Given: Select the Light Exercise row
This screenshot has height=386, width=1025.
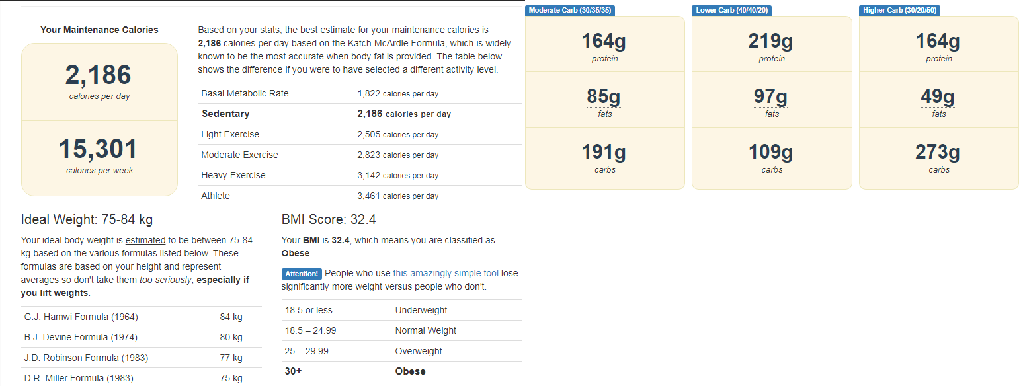Looking at the screenshot, I should pos(359,134).
